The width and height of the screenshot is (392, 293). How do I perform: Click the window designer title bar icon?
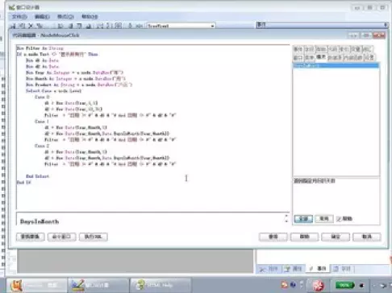11,7
